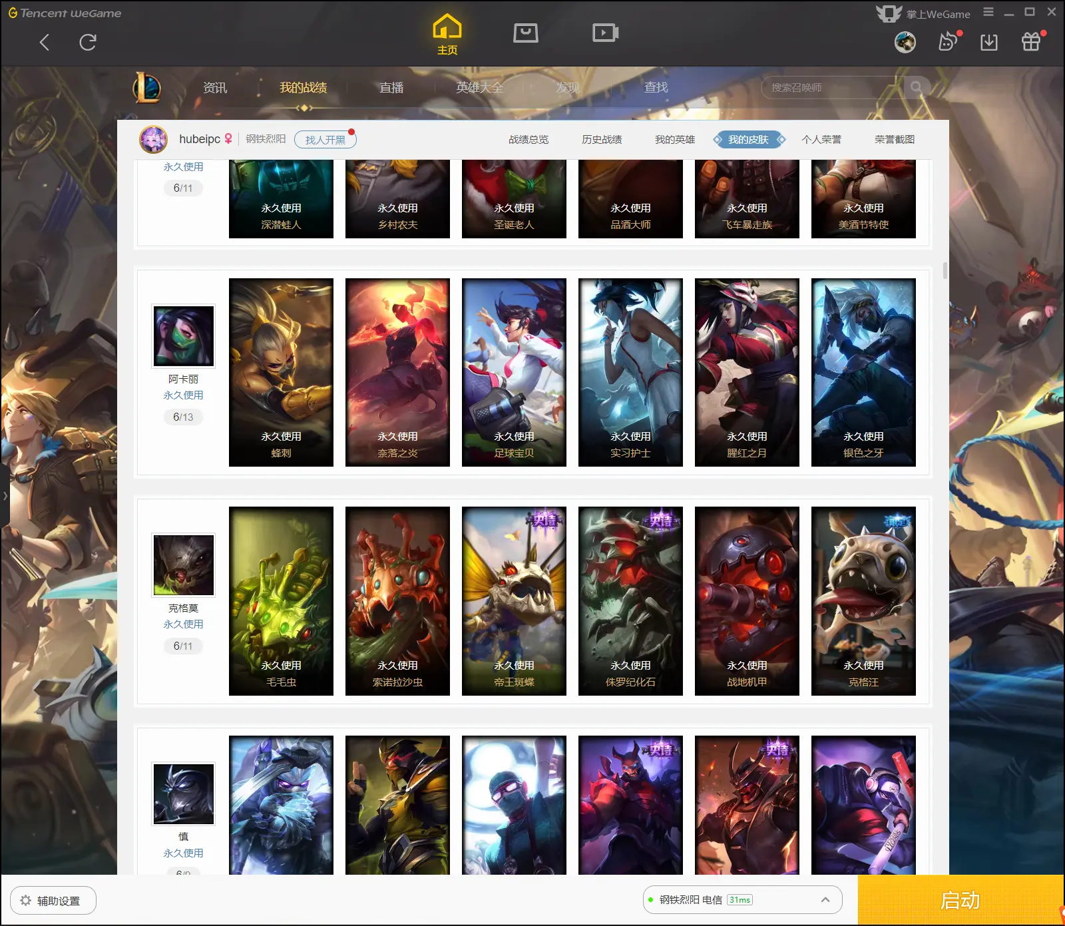The width and height of the screenshot is (1065, 926).
Task: Open the 帝王斑蝶 skin card
Action: pos(514,601)
